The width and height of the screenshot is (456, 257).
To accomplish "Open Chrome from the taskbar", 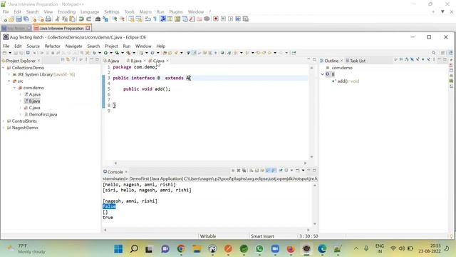I will pyautogui.click(x=181, y=249).
